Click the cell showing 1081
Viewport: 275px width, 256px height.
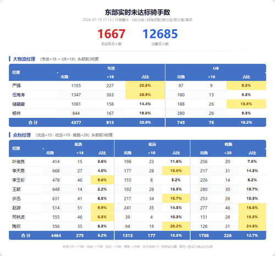click(76, 104)
